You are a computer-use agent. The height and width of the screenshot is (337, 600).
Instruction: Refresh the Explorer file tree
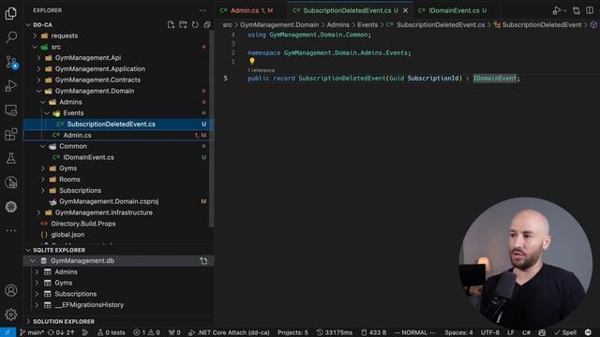(x=195, y=25)
